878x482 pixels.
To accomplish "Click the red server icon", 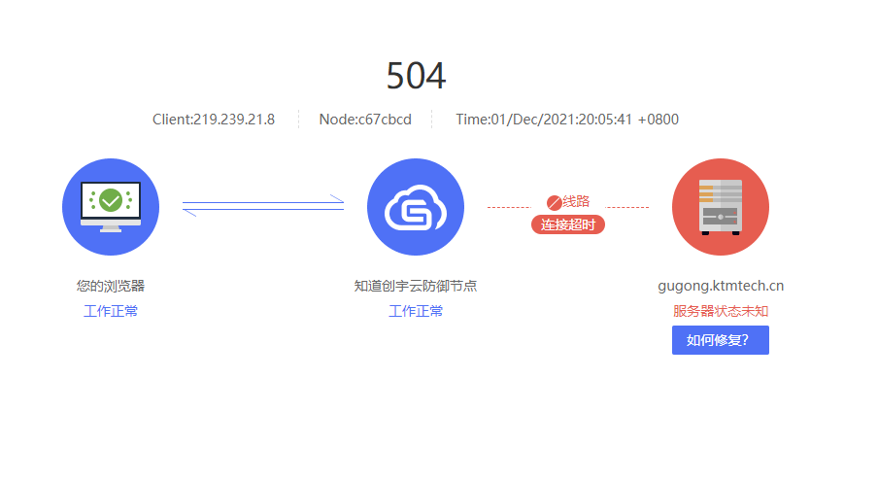I will click(x=720, y=207).
